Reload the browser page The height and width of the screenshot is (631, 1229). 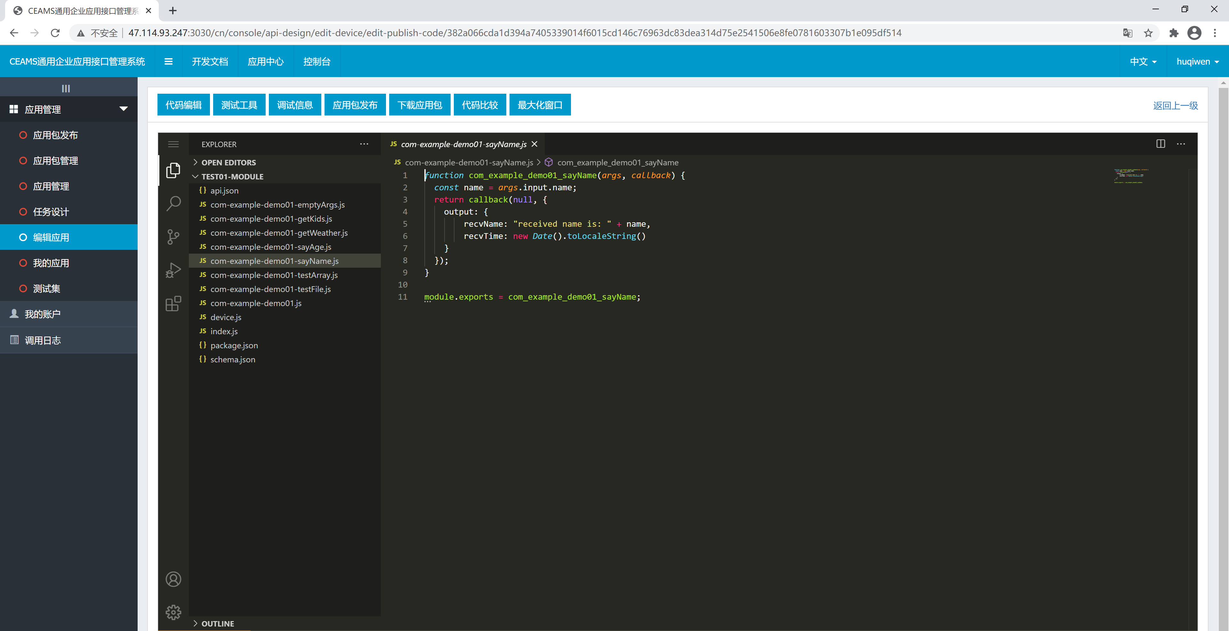(55, 33)
